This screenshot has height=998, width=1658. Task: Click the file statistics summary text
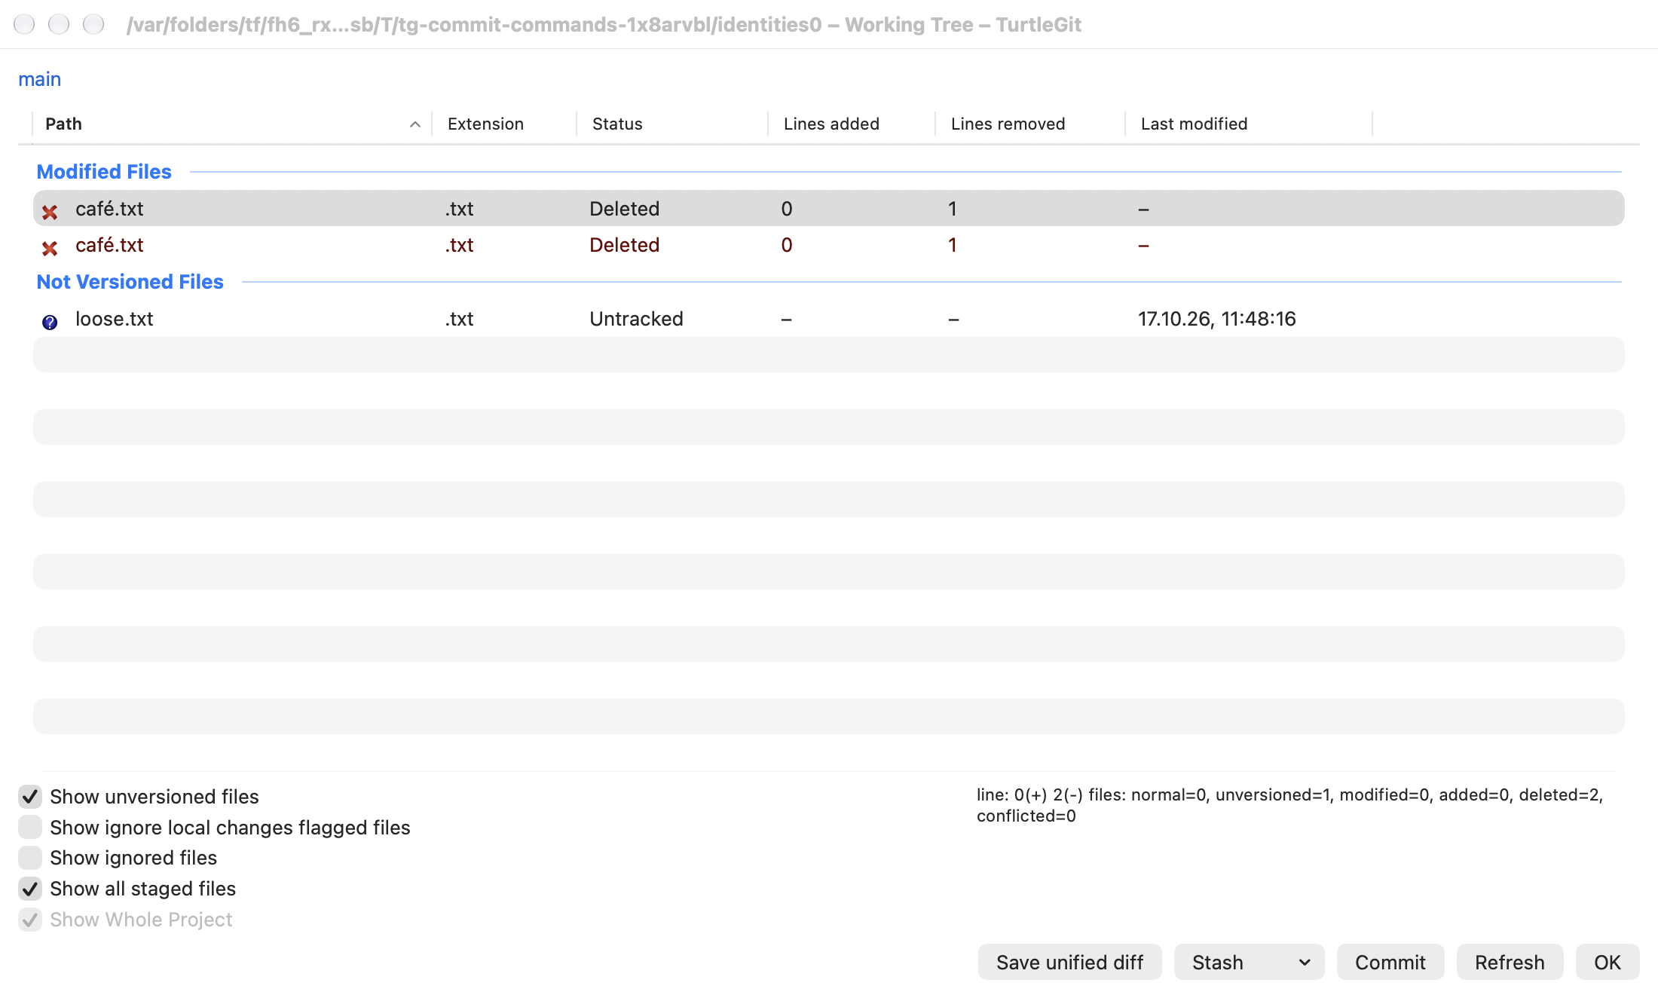[1289, 805]
